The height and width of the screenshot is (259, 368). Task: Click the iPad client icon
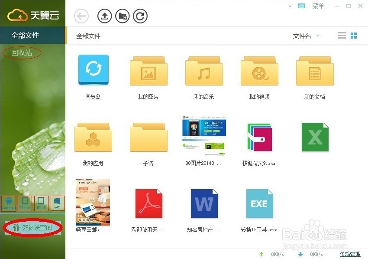coord(41,203)
